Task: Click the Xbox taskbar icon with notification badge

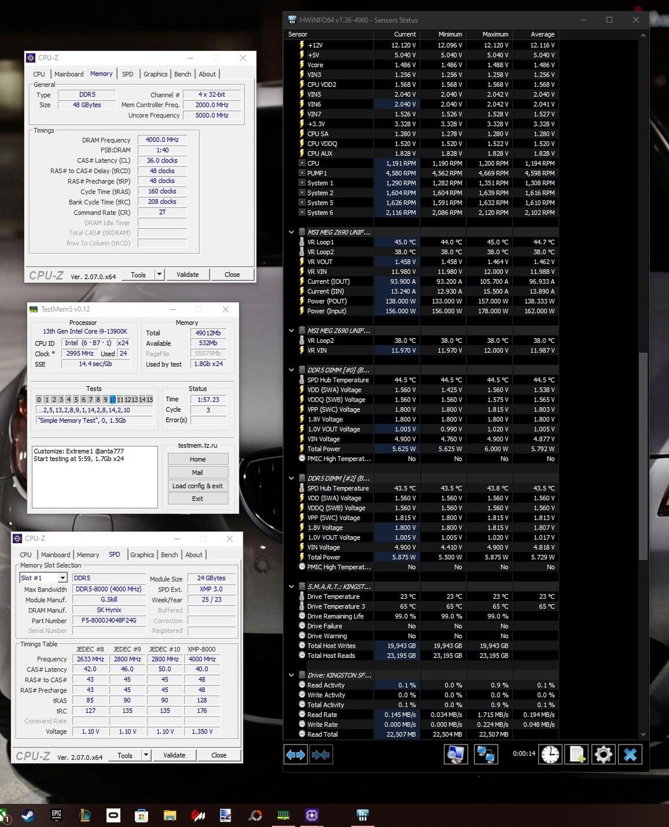Action: click(4, 816)
